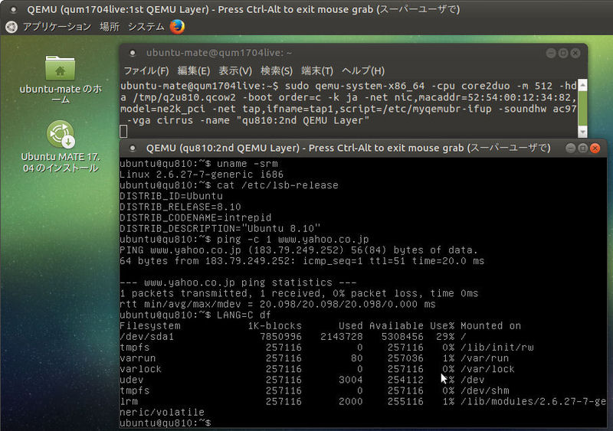
Task: Click the 'DISTRIB_DESCRIPTION="Ubuntu 8.10"' line
Action: (220, 229)
